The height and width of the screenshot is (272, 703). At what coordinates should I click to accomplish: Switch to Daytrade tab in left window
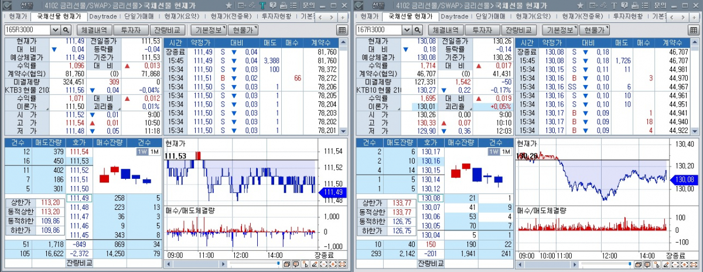(x=102, y=16)
